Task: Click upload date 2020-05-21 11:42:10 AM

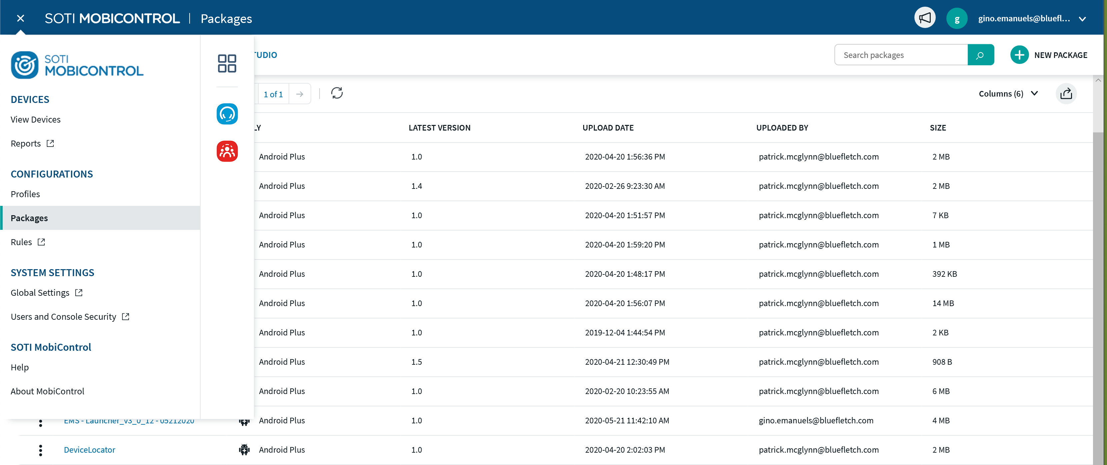Action: coord(626,420)
